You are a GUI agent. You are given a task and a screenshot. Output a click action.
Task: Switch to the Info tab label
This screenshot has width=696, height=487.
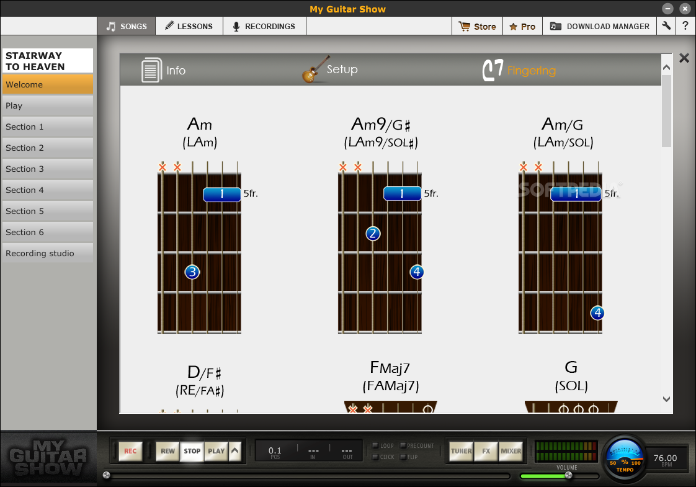176,71
